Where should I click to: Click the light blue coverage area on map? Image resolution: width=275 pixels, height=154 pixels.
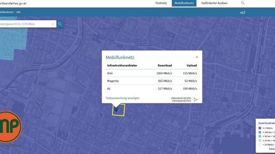point(12,42)
